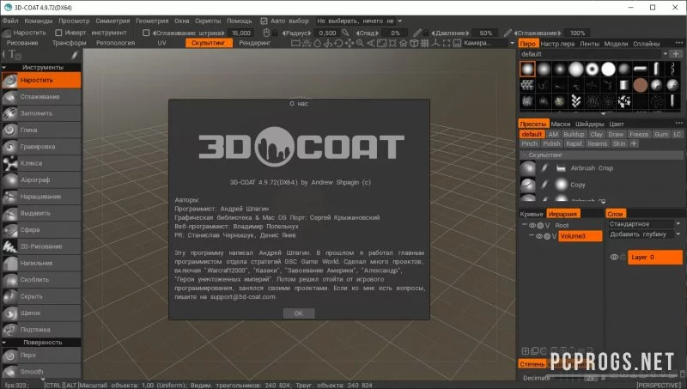The width and height of the screenshot is (687, 389).
Task: Collapse the Root tree node
Action: pyautogui.click(x=525, y=225)
